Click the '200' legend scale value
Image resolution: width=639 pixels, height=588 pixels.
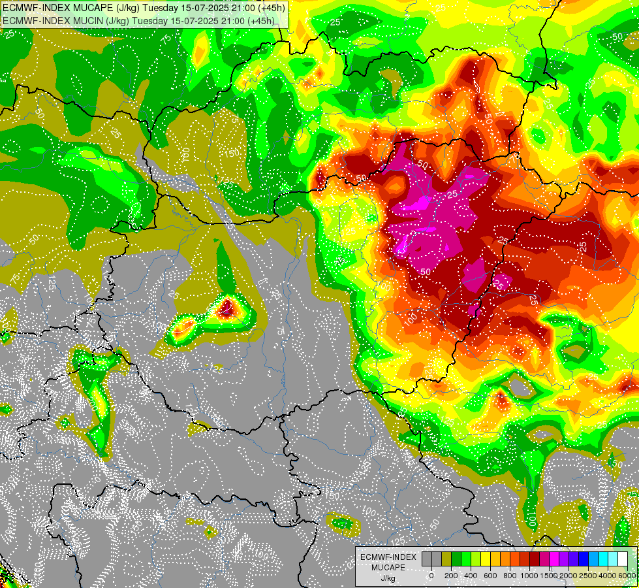point(451,576)
